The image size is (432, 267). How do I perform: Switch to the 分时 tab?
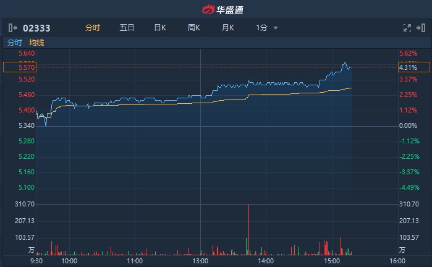93,28
